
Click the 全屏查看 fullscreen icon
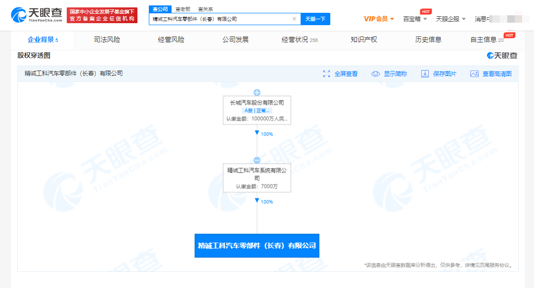326,74
